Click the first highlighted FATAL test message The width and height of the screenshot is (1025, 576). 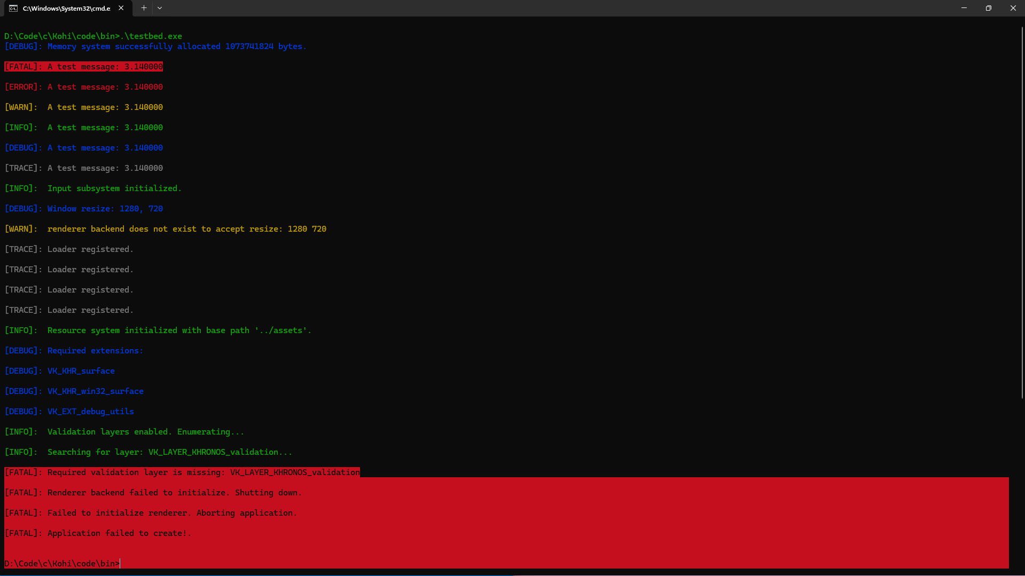[84, 67]
